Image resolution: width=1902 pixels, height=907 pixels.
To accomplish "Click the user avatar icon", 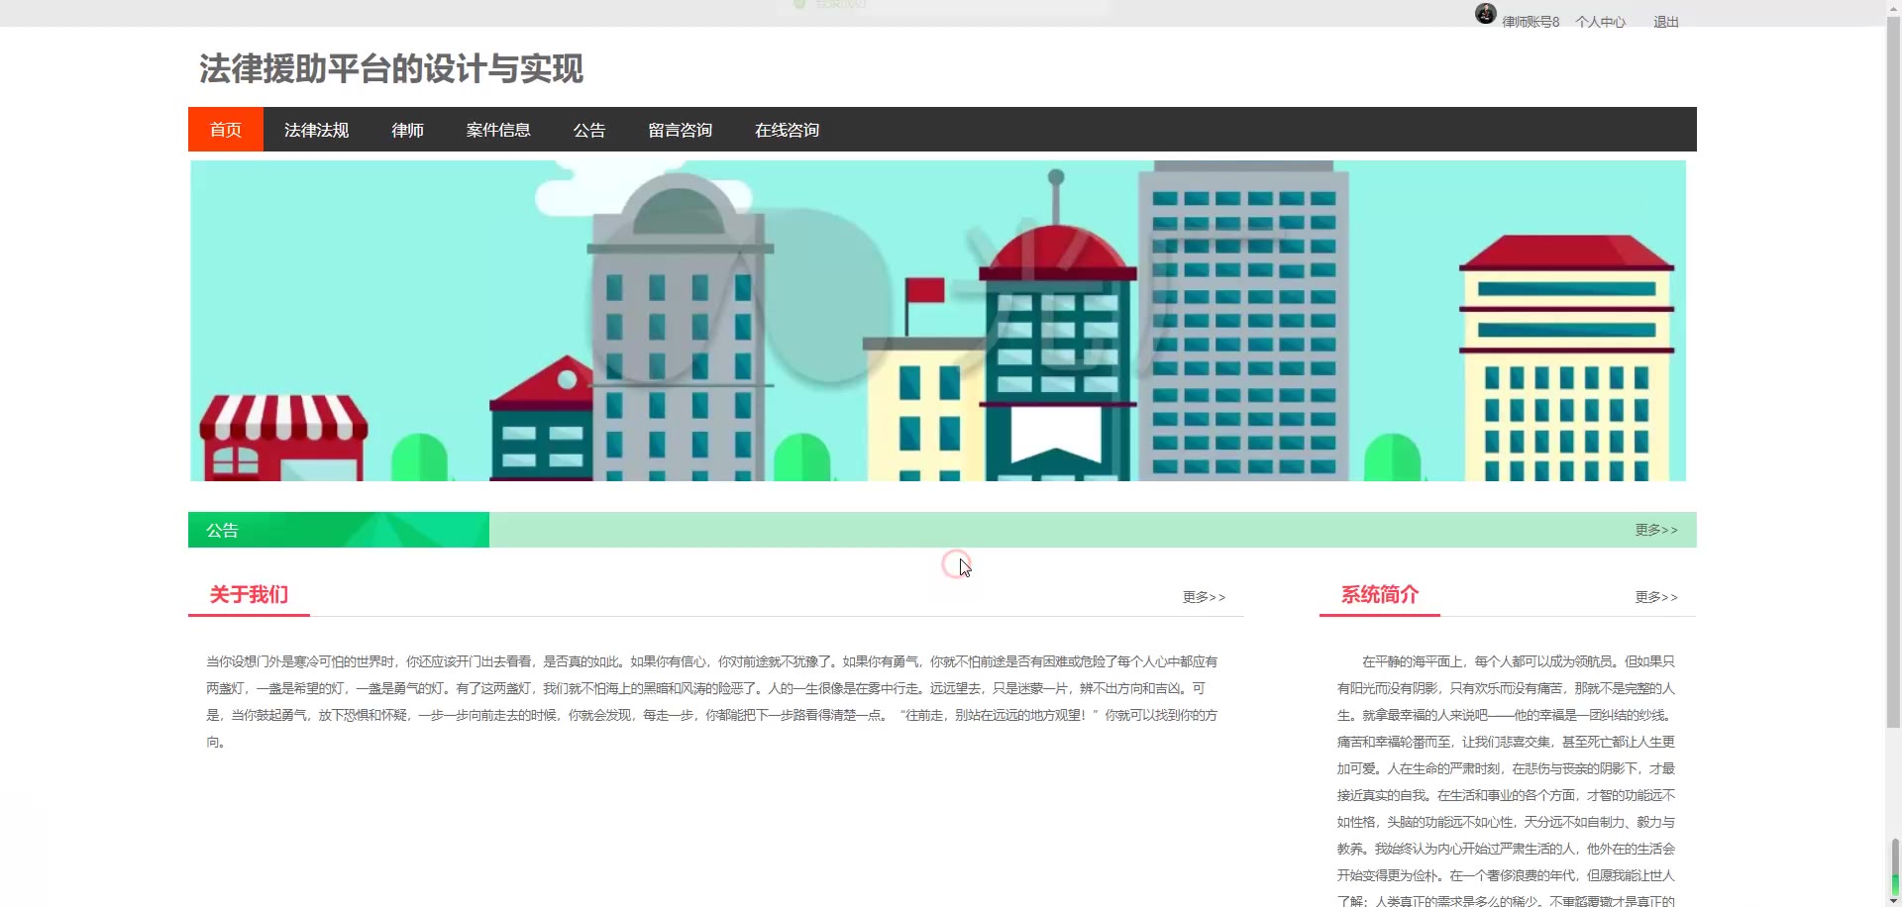I will point(1485,14).
